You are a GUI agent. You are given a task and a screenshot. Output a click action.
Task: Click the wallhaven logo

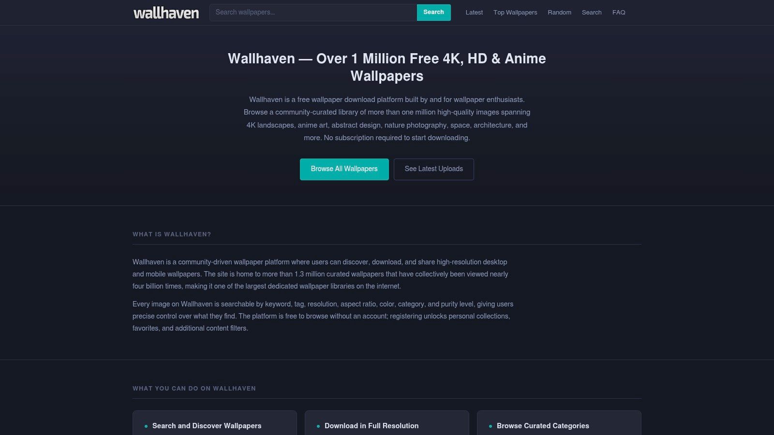pyautogui.click(x=166, y=13)
